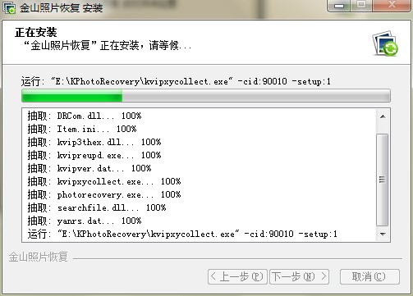Close the installer window
Image resolution: width=413 pixels, height=296 pixels.
pyautogui.click(x=392, y=6)
